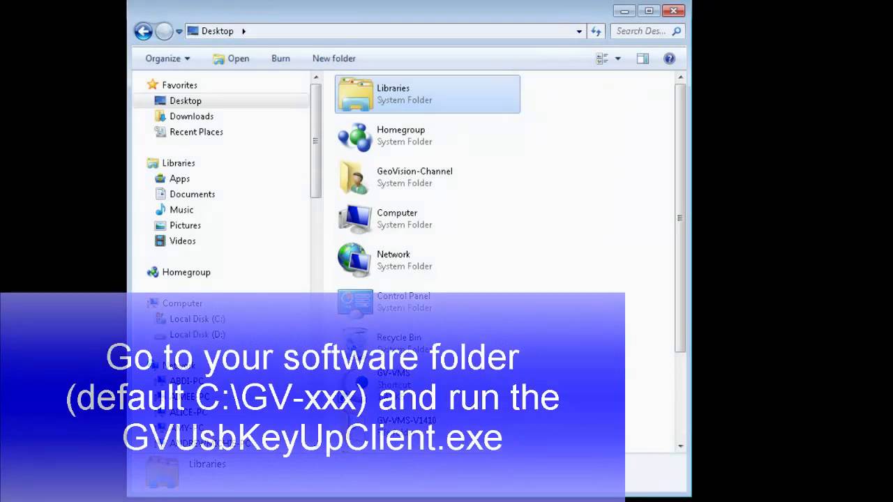This screenshot has width=893, height=502.
Task: Click the Libraries item name text
Action: (x=393, y=89)
